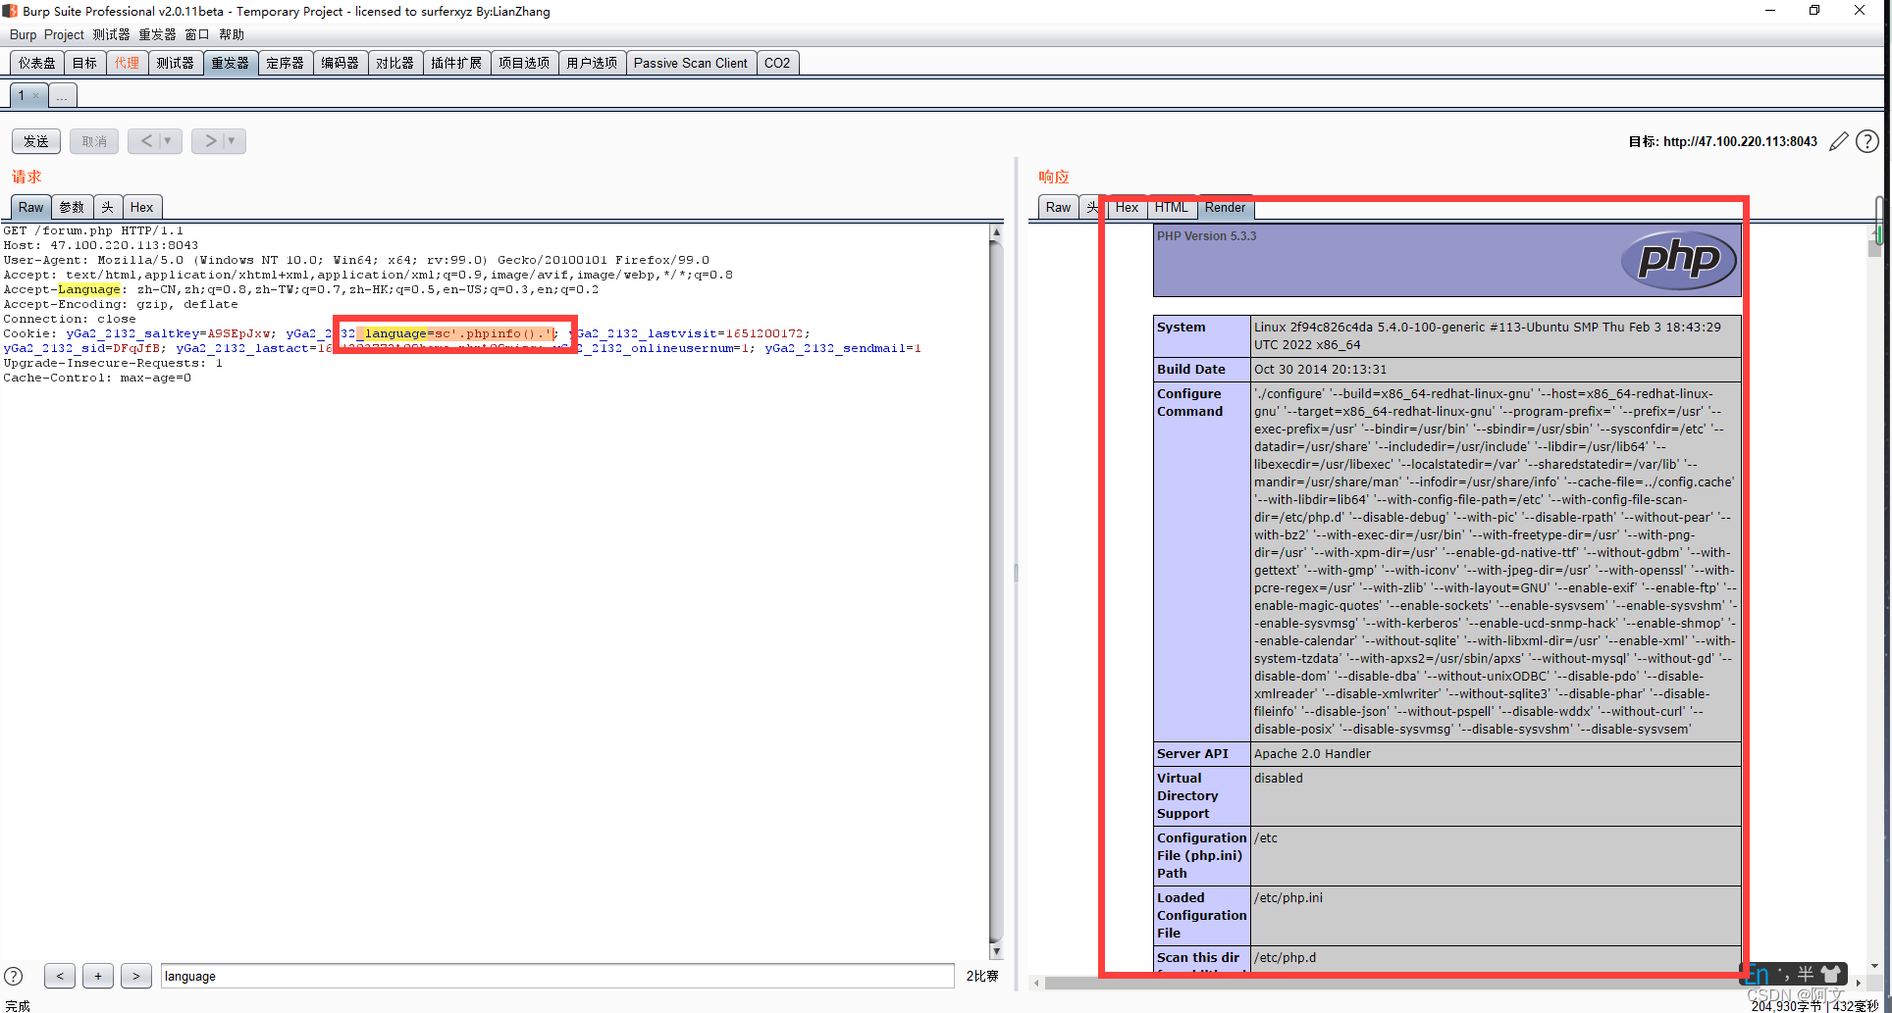Select the request Raw tab

(31, 207)
